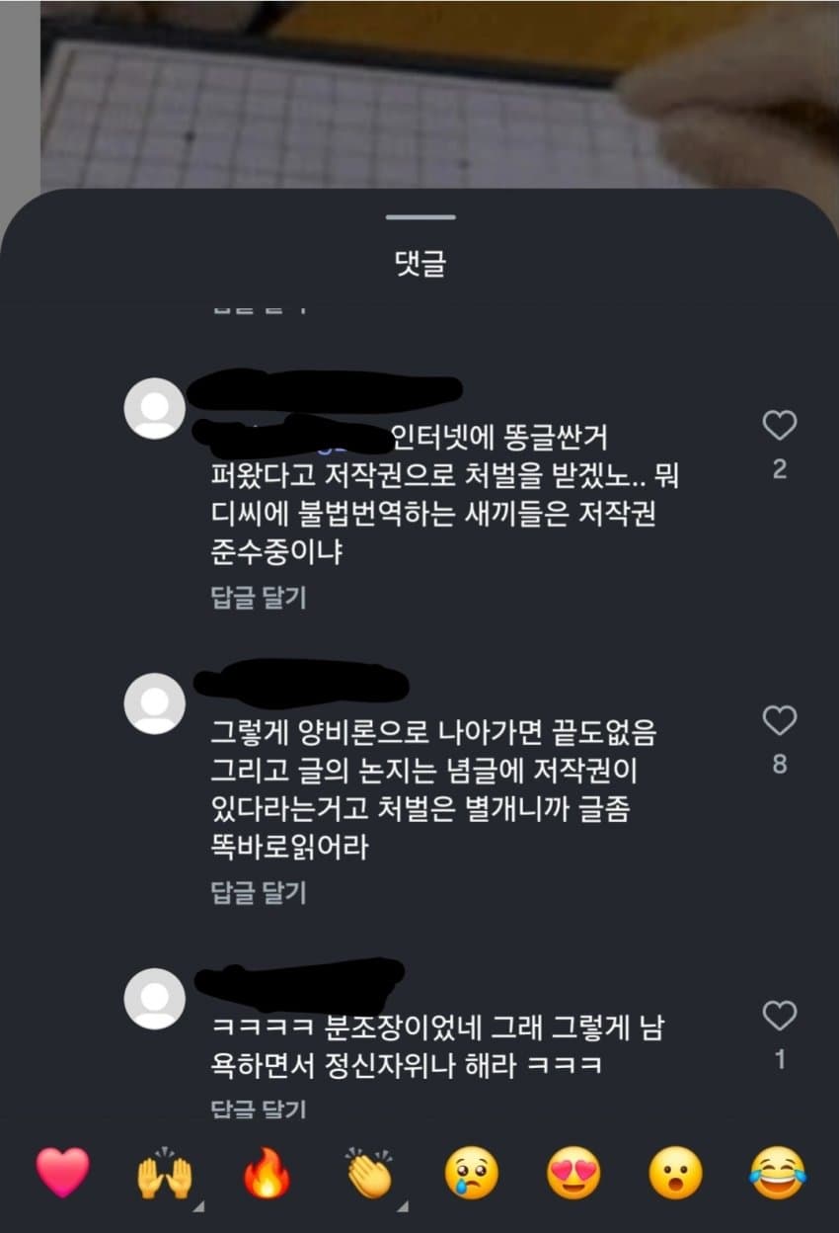The width and height of the screenshot is (839, 1233).
Task: Pick the clapping hands emoji
Action: click(x=370, y=1173)
